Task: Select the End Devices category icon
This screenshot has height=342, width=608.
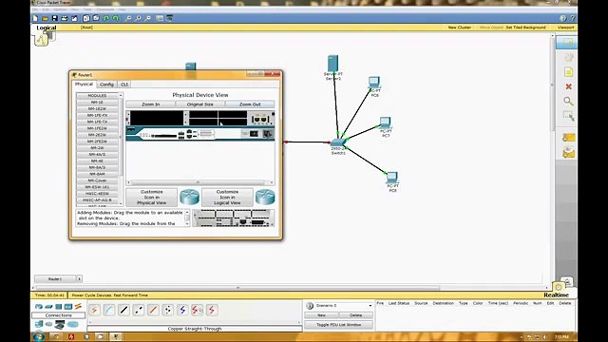Action: pyautogui.click(x=39, y=324)
